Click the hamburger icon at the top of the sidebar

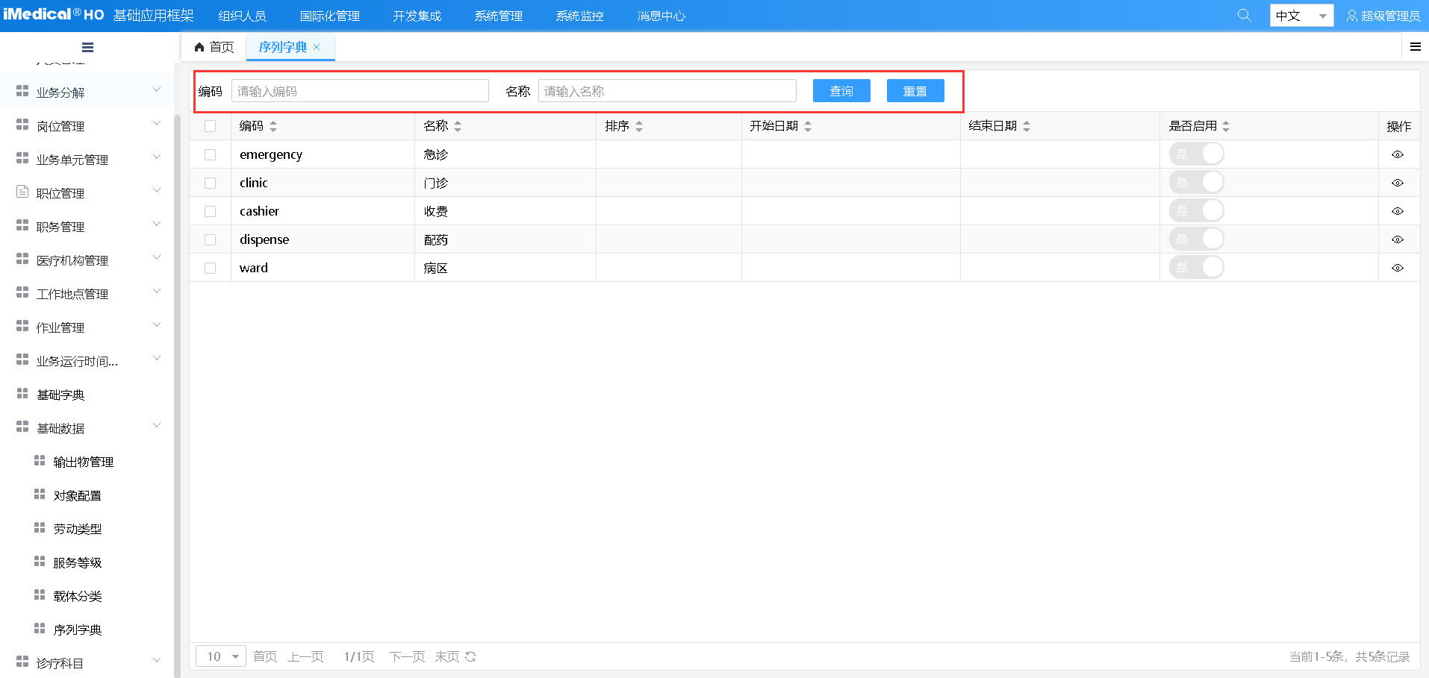[87, 47]
